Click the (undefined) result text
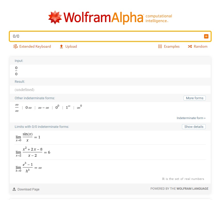 [25, 90]
